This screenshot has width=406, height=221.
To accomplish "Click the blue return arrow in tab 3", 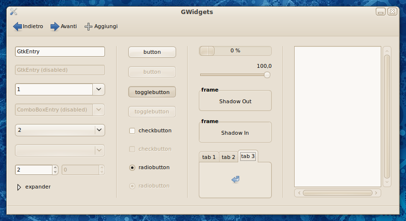I will 235,179.
